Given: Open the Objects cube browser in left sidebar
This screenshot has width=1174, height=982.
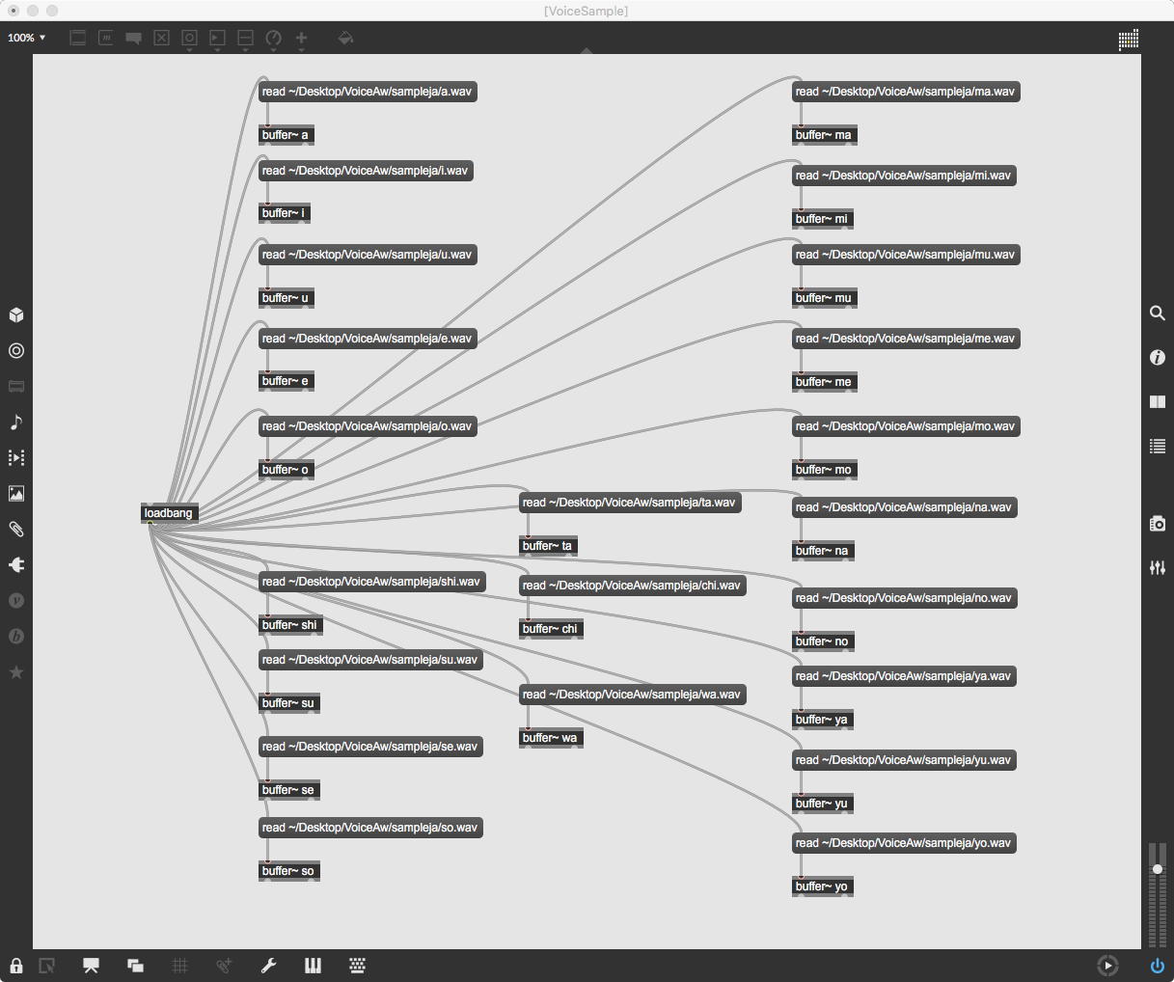Looking at the screenshot, I should tap(16, 315).
